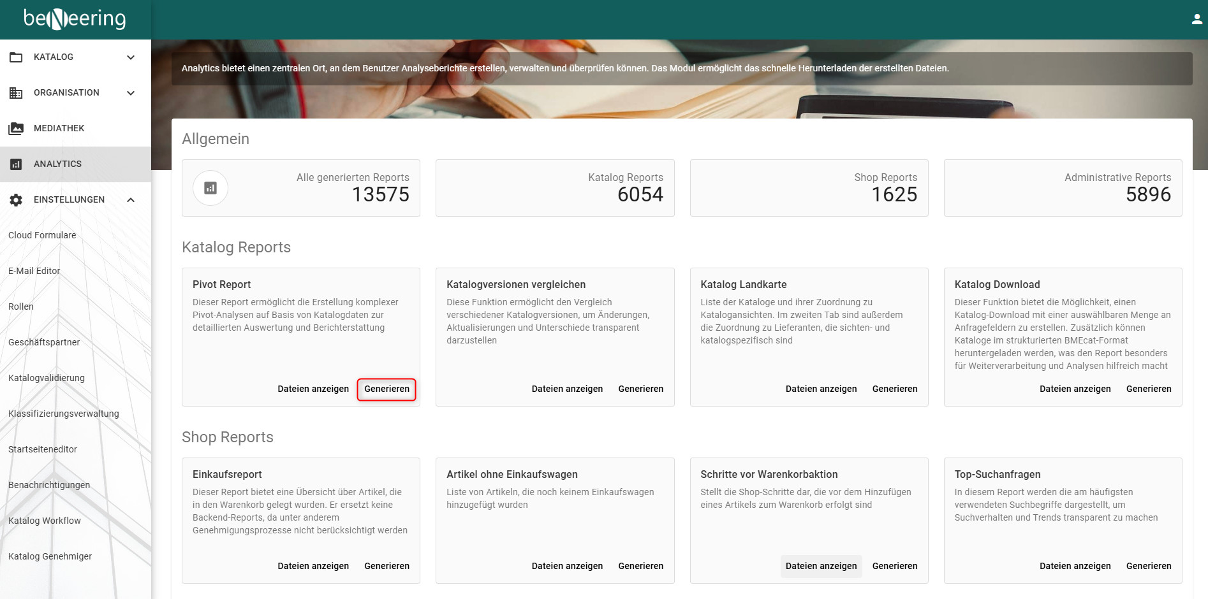
Task: Click the Katalog Reports section heading
Action: (236, 247)
